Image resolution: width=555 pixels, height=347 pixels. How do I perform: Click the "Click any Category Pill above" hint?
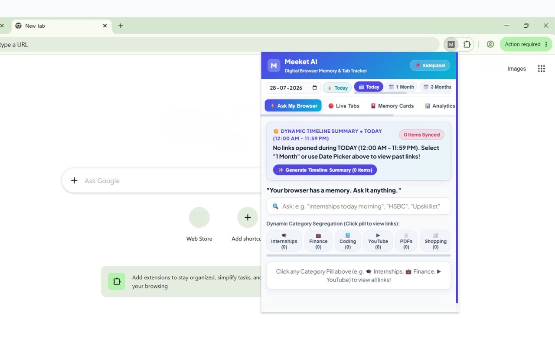coord(359,276)
